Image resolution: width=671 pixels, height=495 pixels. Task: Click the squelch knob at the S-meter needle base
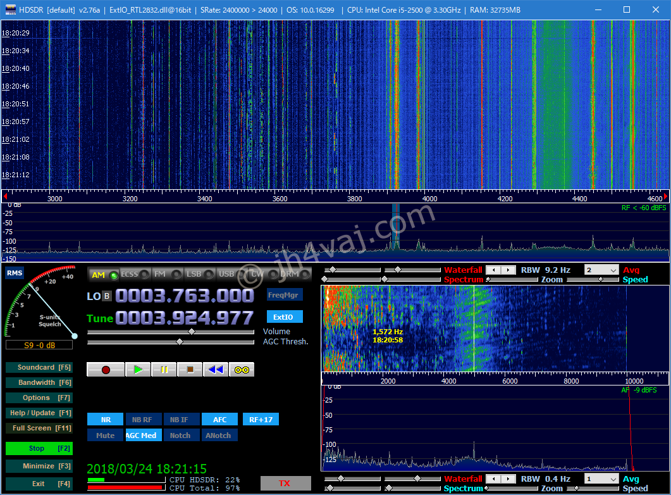point(75,336)
